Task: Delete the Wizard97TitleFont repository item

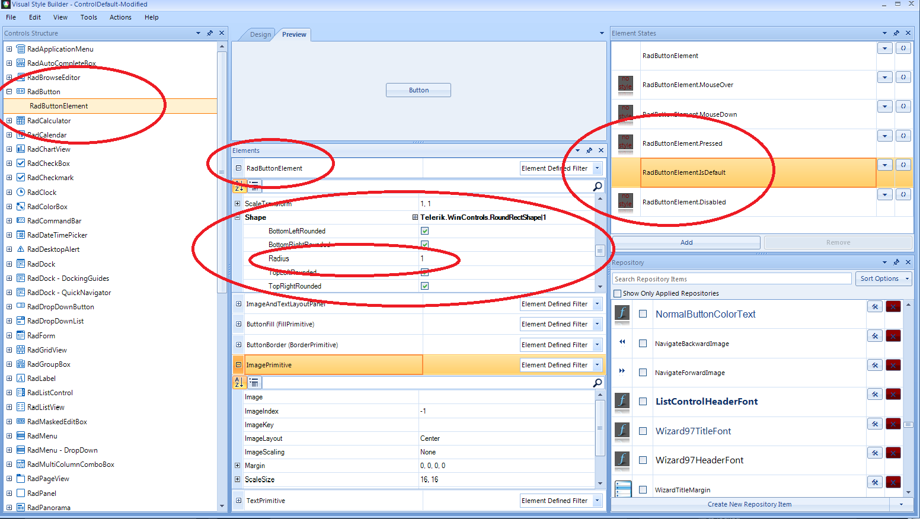Action: pyautogui.click(x=893, y=424)
